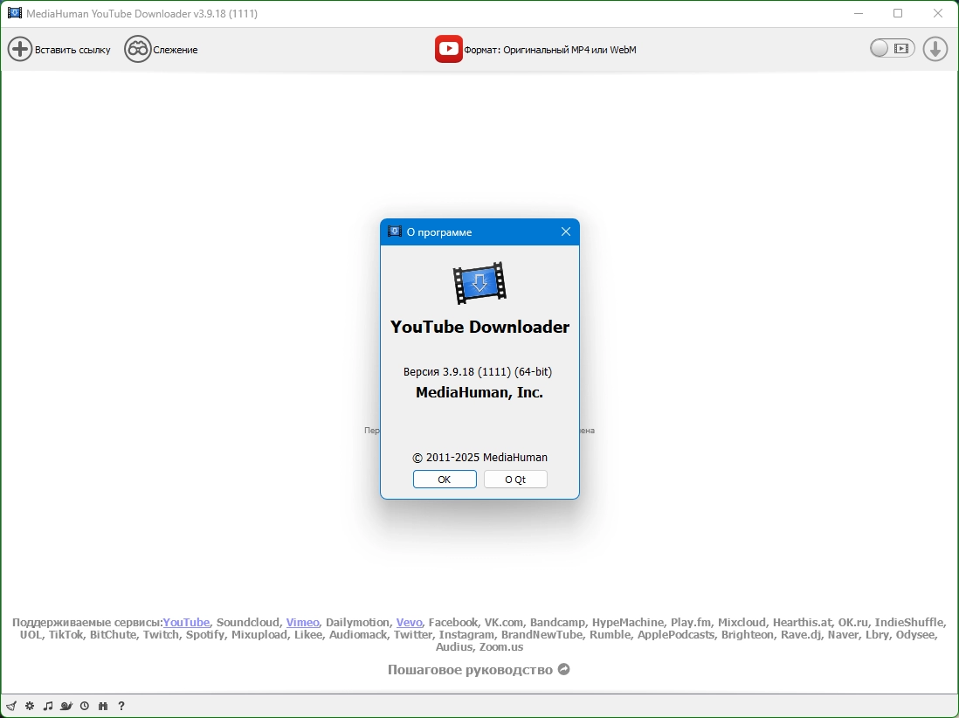Click the Вставить ссылку label

[72, 50]
